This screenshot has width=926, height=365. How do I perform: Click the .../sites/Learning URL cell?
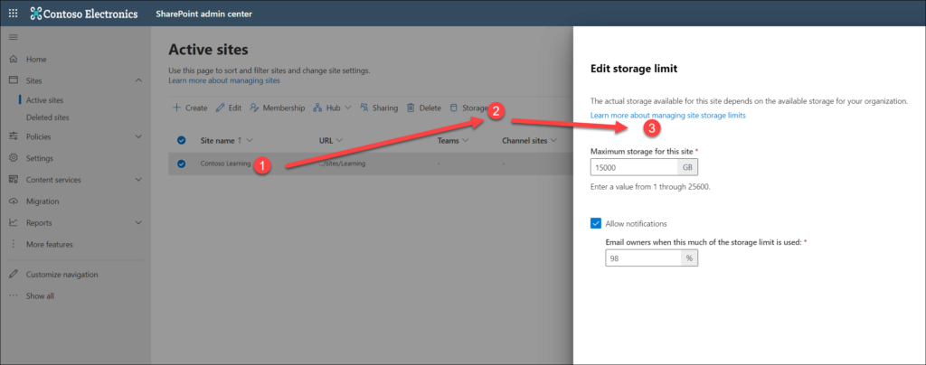[342, 164]
